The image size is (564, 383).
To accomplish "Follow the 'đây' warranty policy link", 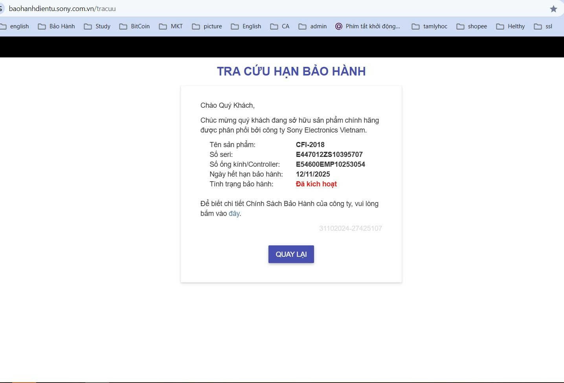I will point(234,214).
